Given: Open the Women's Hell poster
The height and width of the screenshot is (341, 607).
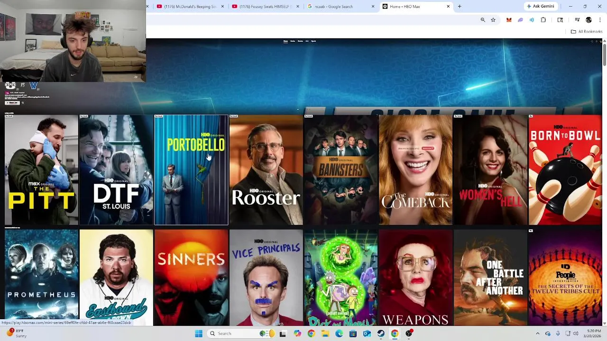Looking at the screenshot, I should (490, 170).
